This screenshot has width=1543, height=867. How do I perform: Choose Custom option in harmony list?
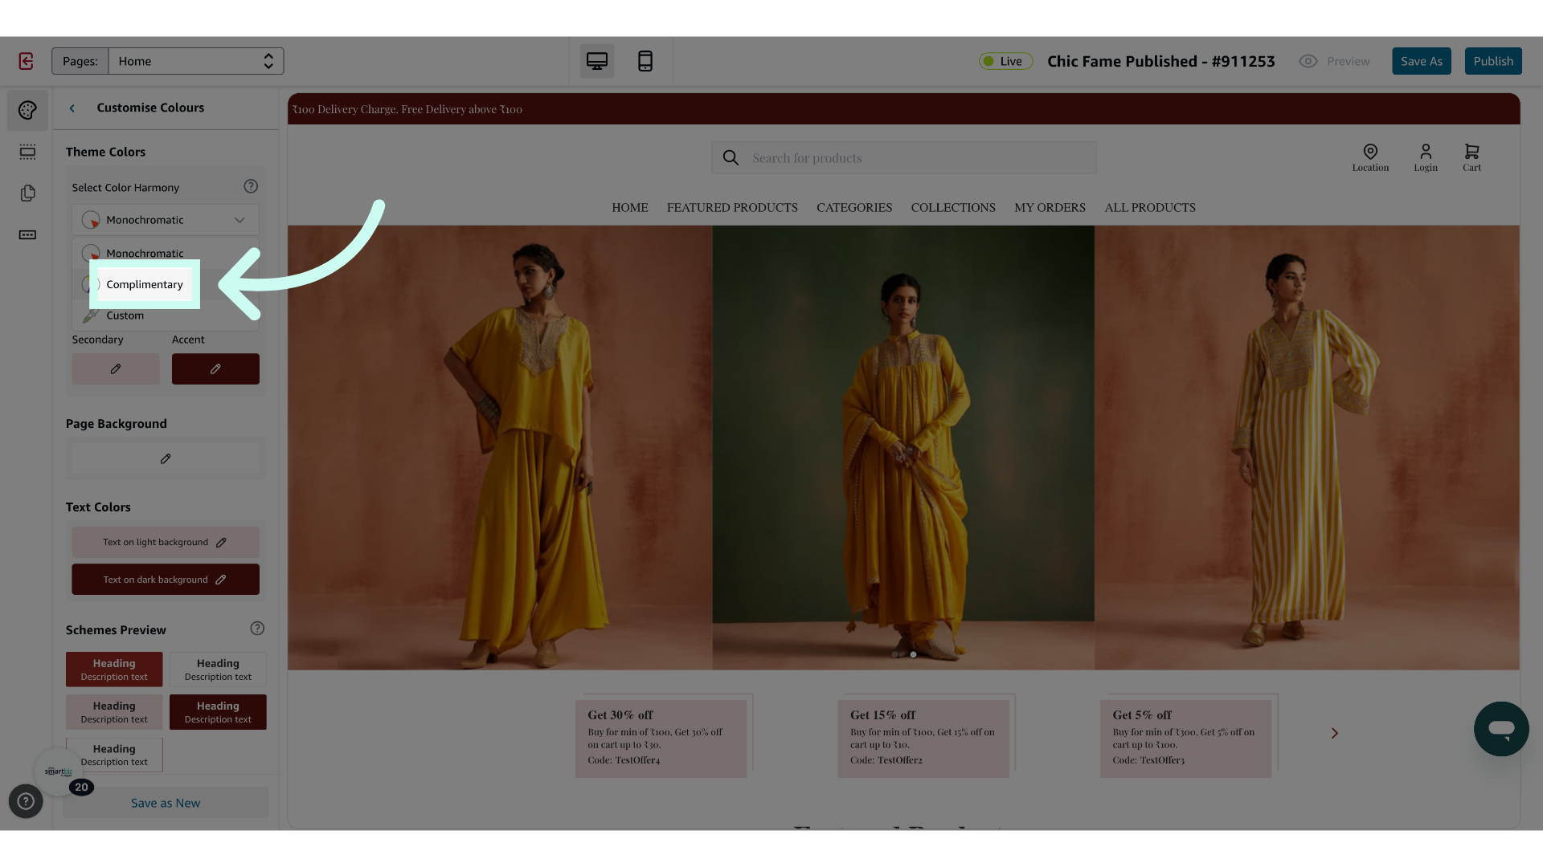[x=166, y=315]
